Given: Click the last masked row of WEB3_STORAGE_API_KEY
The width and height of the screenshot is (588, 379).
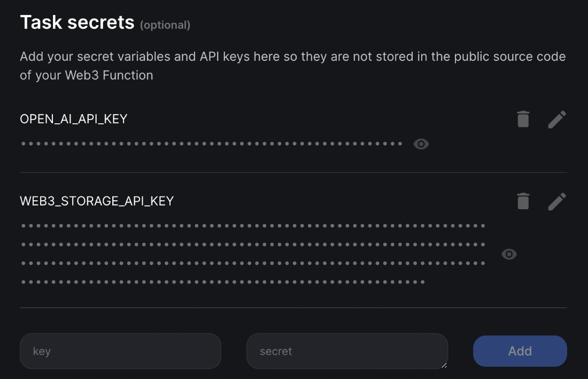Looking at the screenshot, I should pos(223,282).
